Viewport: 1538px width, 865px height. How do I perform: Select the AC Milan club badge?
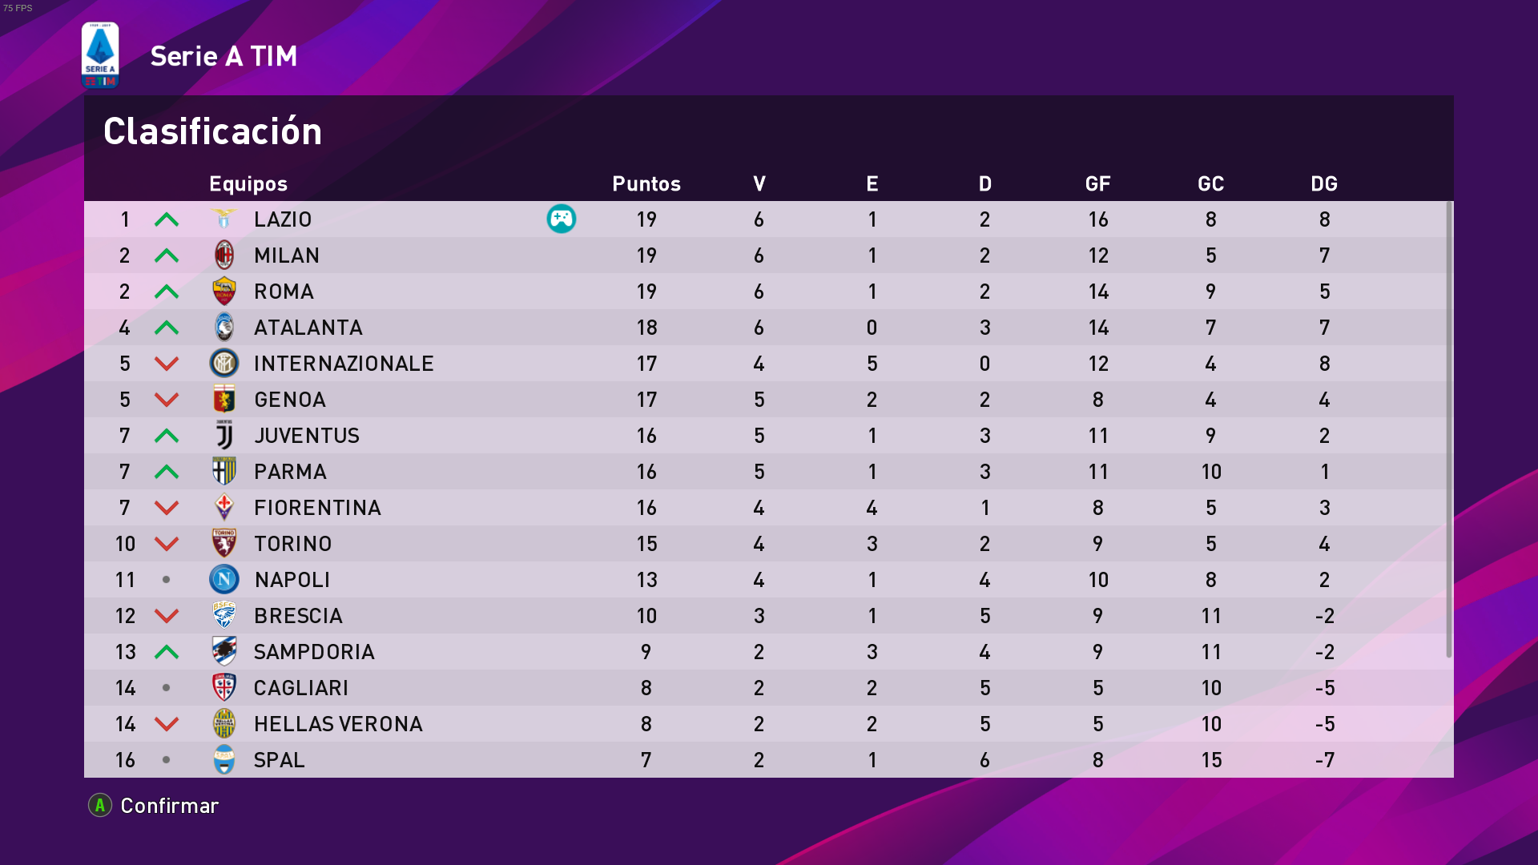click(224, 255)
